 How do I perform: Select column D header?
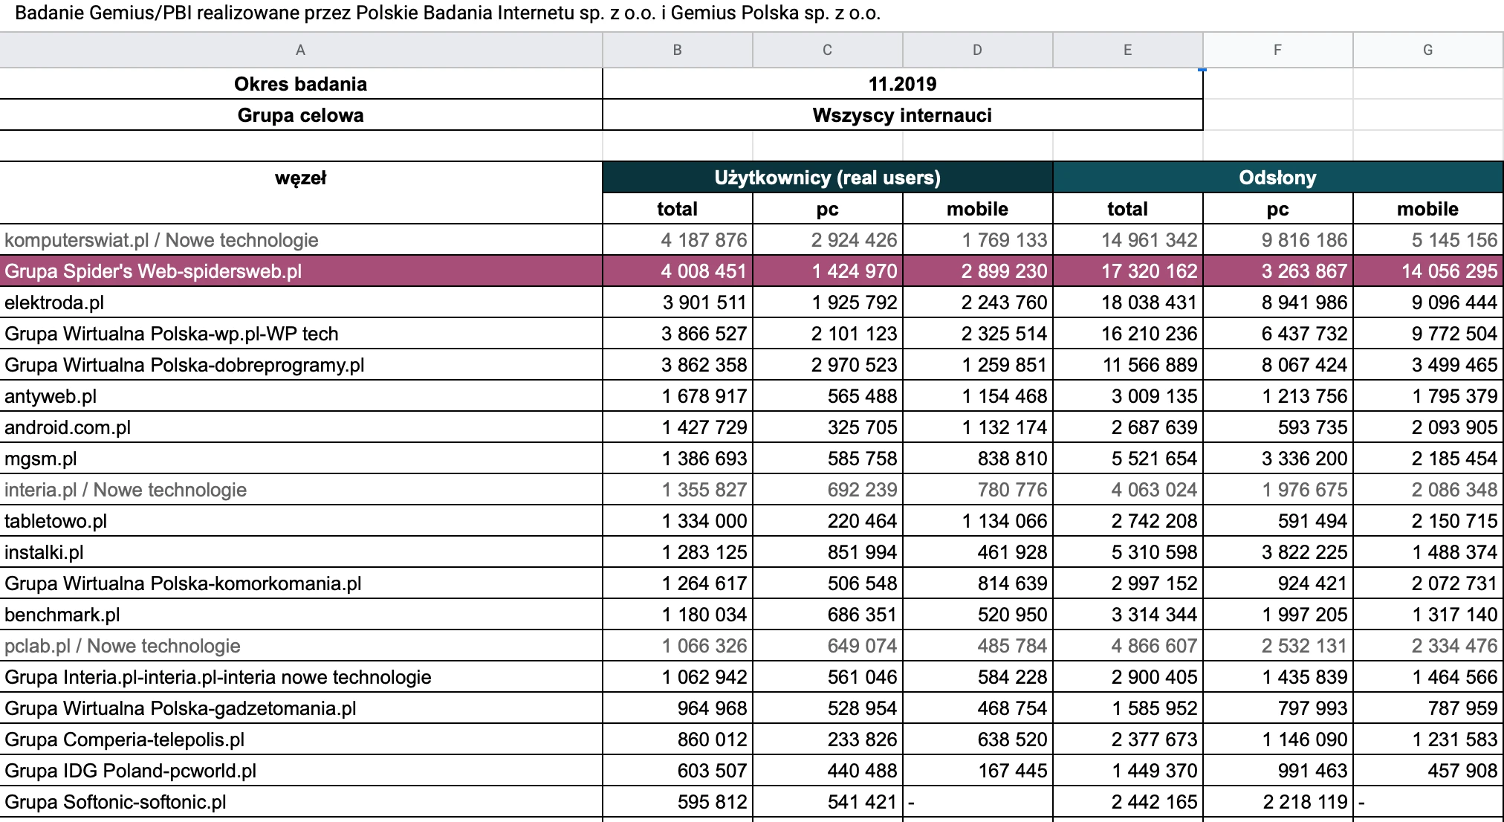coord(977,50)
